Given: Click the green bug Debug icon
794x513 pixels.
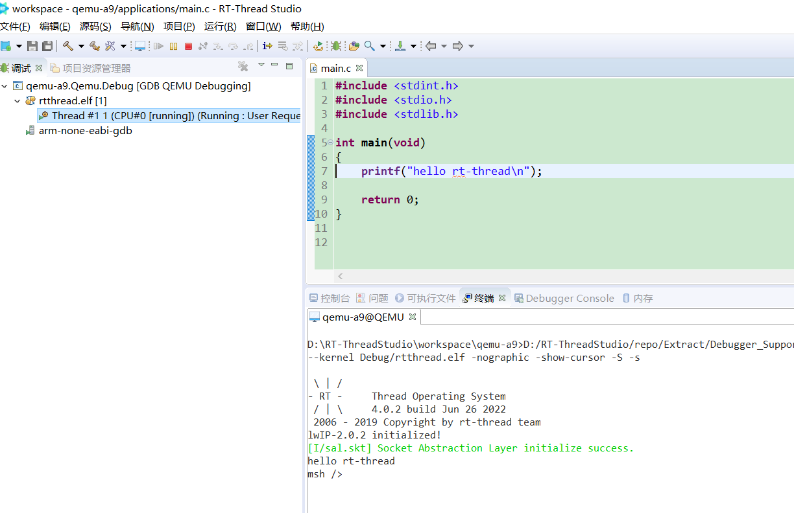Looking at the screenshot, I should pyautogui.click(x=335, y=46).
